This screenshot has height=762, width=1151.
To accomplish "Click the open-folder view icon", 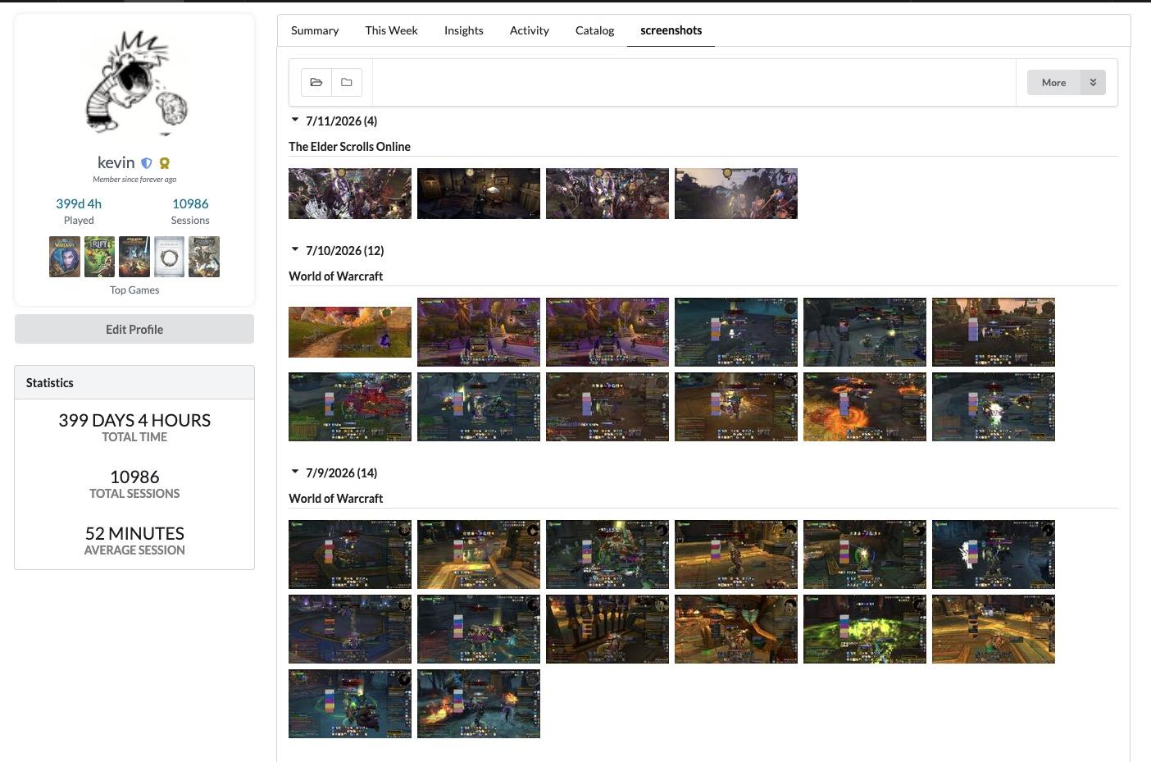I will (316, 82).
